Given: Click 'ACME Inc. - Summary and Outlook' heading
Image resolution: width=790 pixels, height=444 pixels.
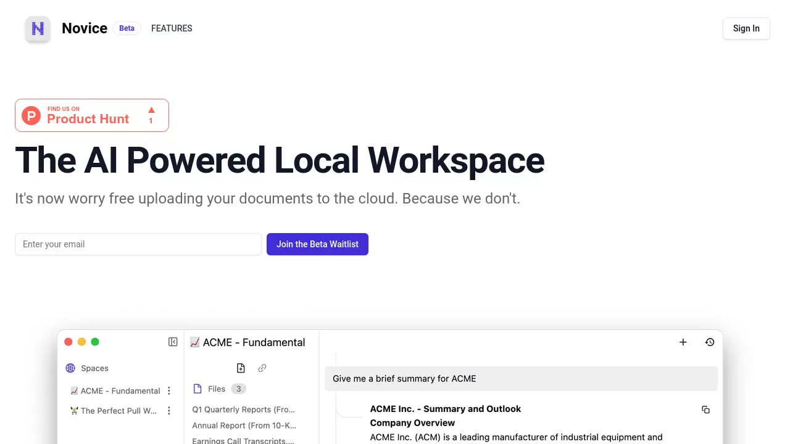Looking at the screenshot, I should click(446, 409).
